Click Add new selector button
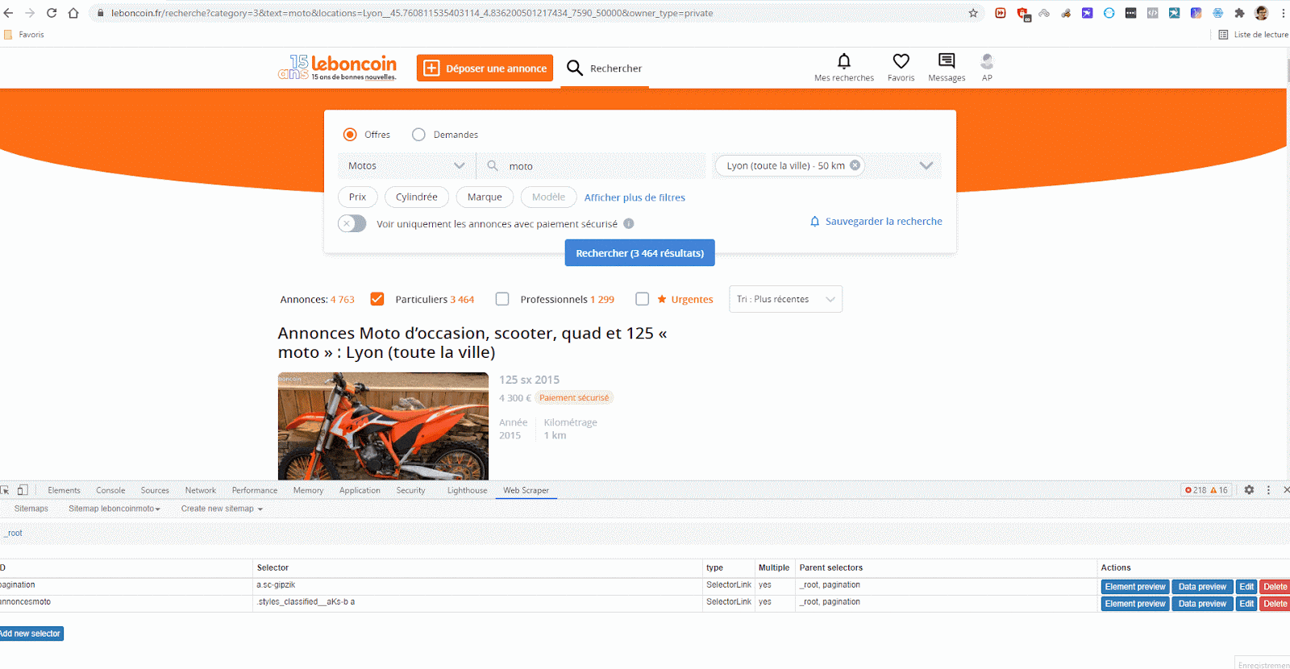1290x669 pixels. [30, 634]
